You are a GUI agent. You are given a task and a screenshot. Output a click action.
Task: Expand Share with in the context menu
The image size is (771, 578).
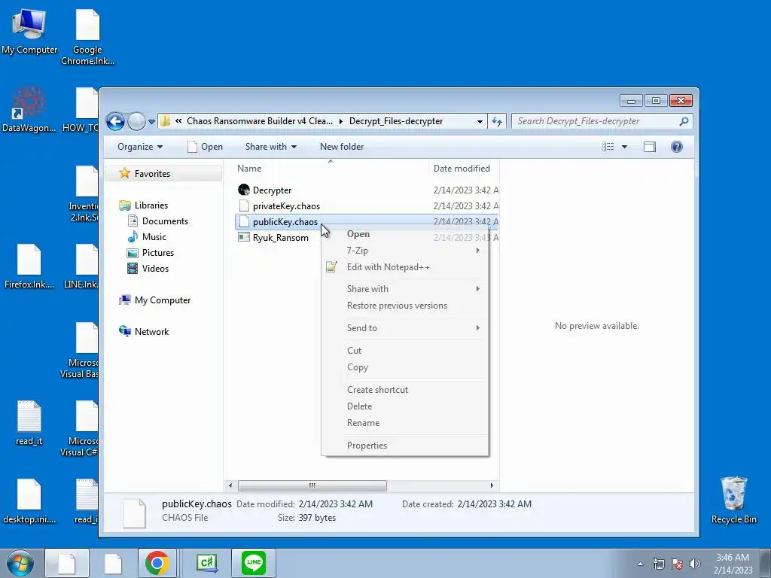(405, 288)
